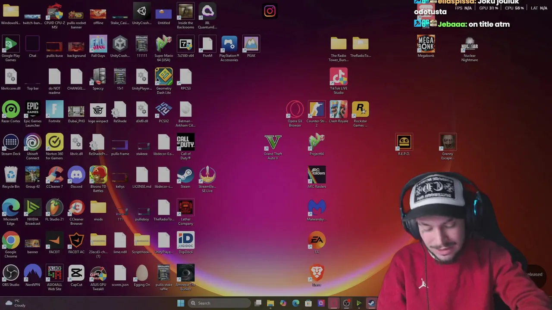Open the PCSX2 emulator shortcut
This screenshot has height=310, width=552.
(163, 112)
